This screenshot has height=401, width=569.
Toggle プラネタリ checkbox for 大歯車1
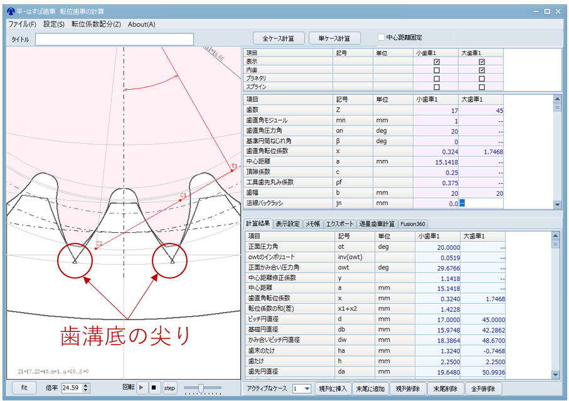click(x=482, y=78)
